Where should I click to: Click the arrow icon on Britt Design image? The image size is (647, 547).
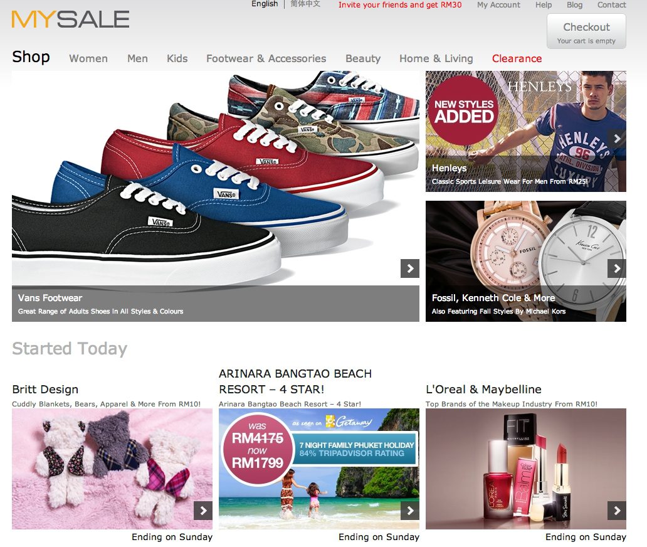pyautogui.click(x=203, y=511)
